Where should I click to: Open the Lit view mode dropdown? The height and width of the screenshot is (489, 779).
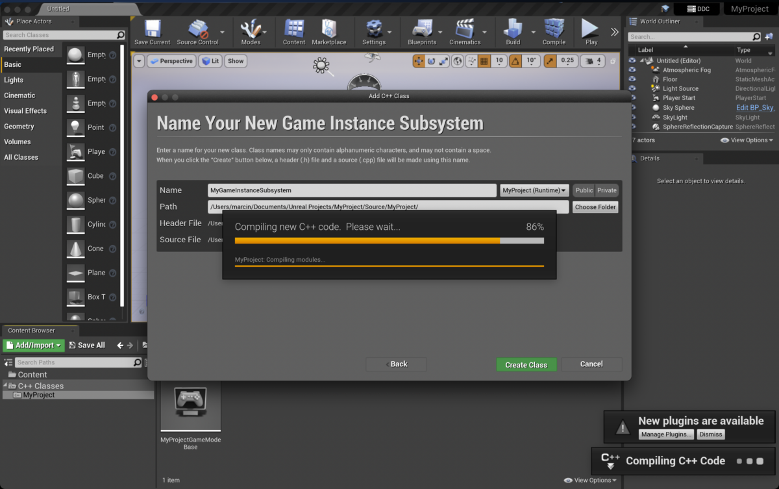tap(210, 61)
